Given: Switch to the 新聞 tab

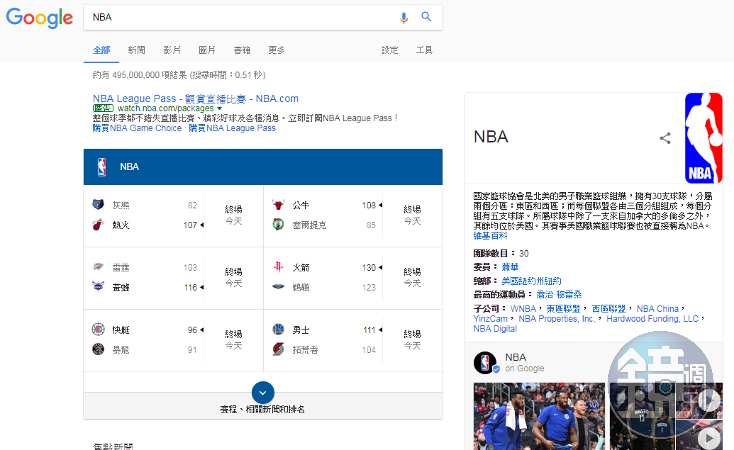Looking at the screenshot, I should click(136, 50).
